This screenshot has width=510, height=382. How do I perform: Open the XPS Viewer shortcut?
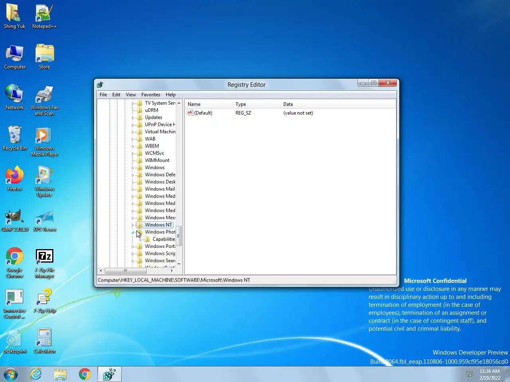click(x=44, y=220)
